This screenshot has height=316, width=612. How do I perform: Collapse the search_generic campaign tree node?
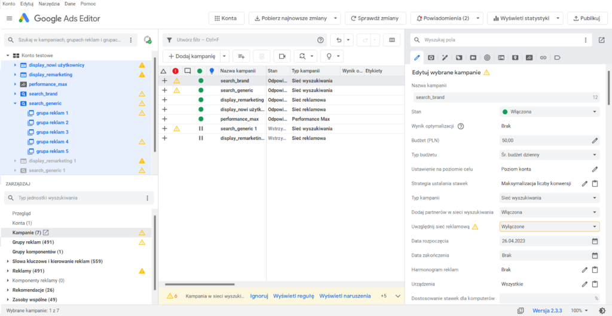point(15,104)
